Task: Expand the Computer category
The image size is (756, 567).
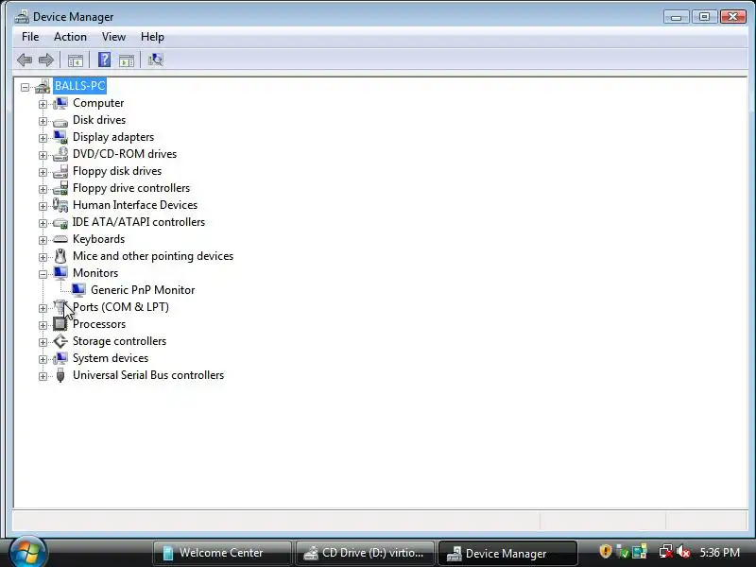Action: [x=43, y=104]
